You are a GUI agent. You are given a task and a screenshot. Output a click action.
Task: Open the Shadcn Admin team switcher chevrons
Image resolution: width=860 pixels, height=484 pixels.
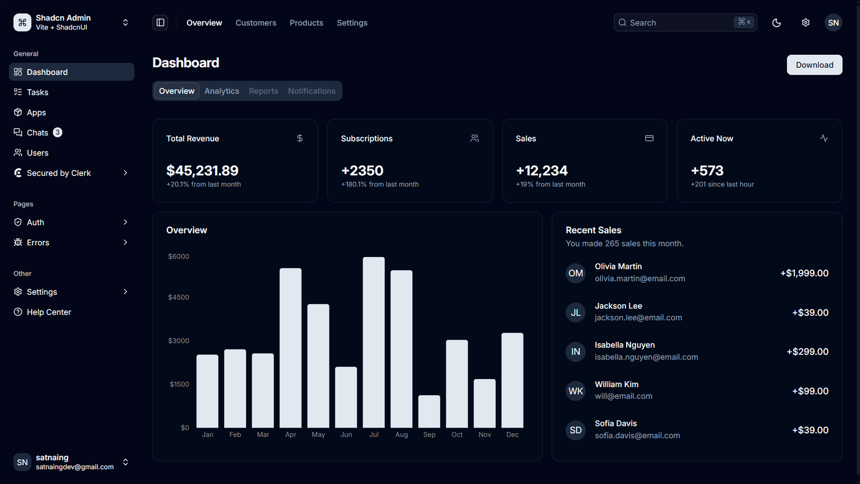click(125, 23)
